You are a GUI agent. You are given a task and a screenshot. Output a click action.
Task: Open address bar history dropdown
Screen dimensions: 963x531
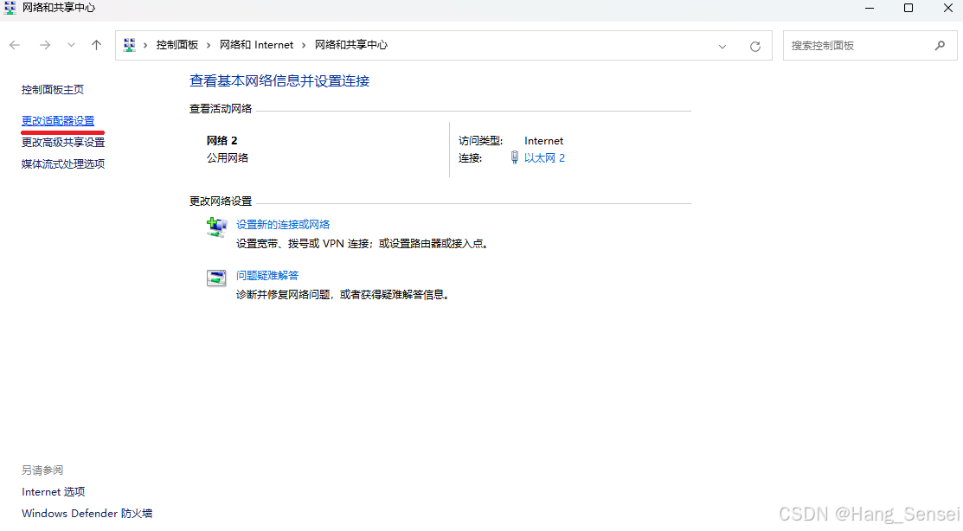pyautogui.click(x=722, y=46)
